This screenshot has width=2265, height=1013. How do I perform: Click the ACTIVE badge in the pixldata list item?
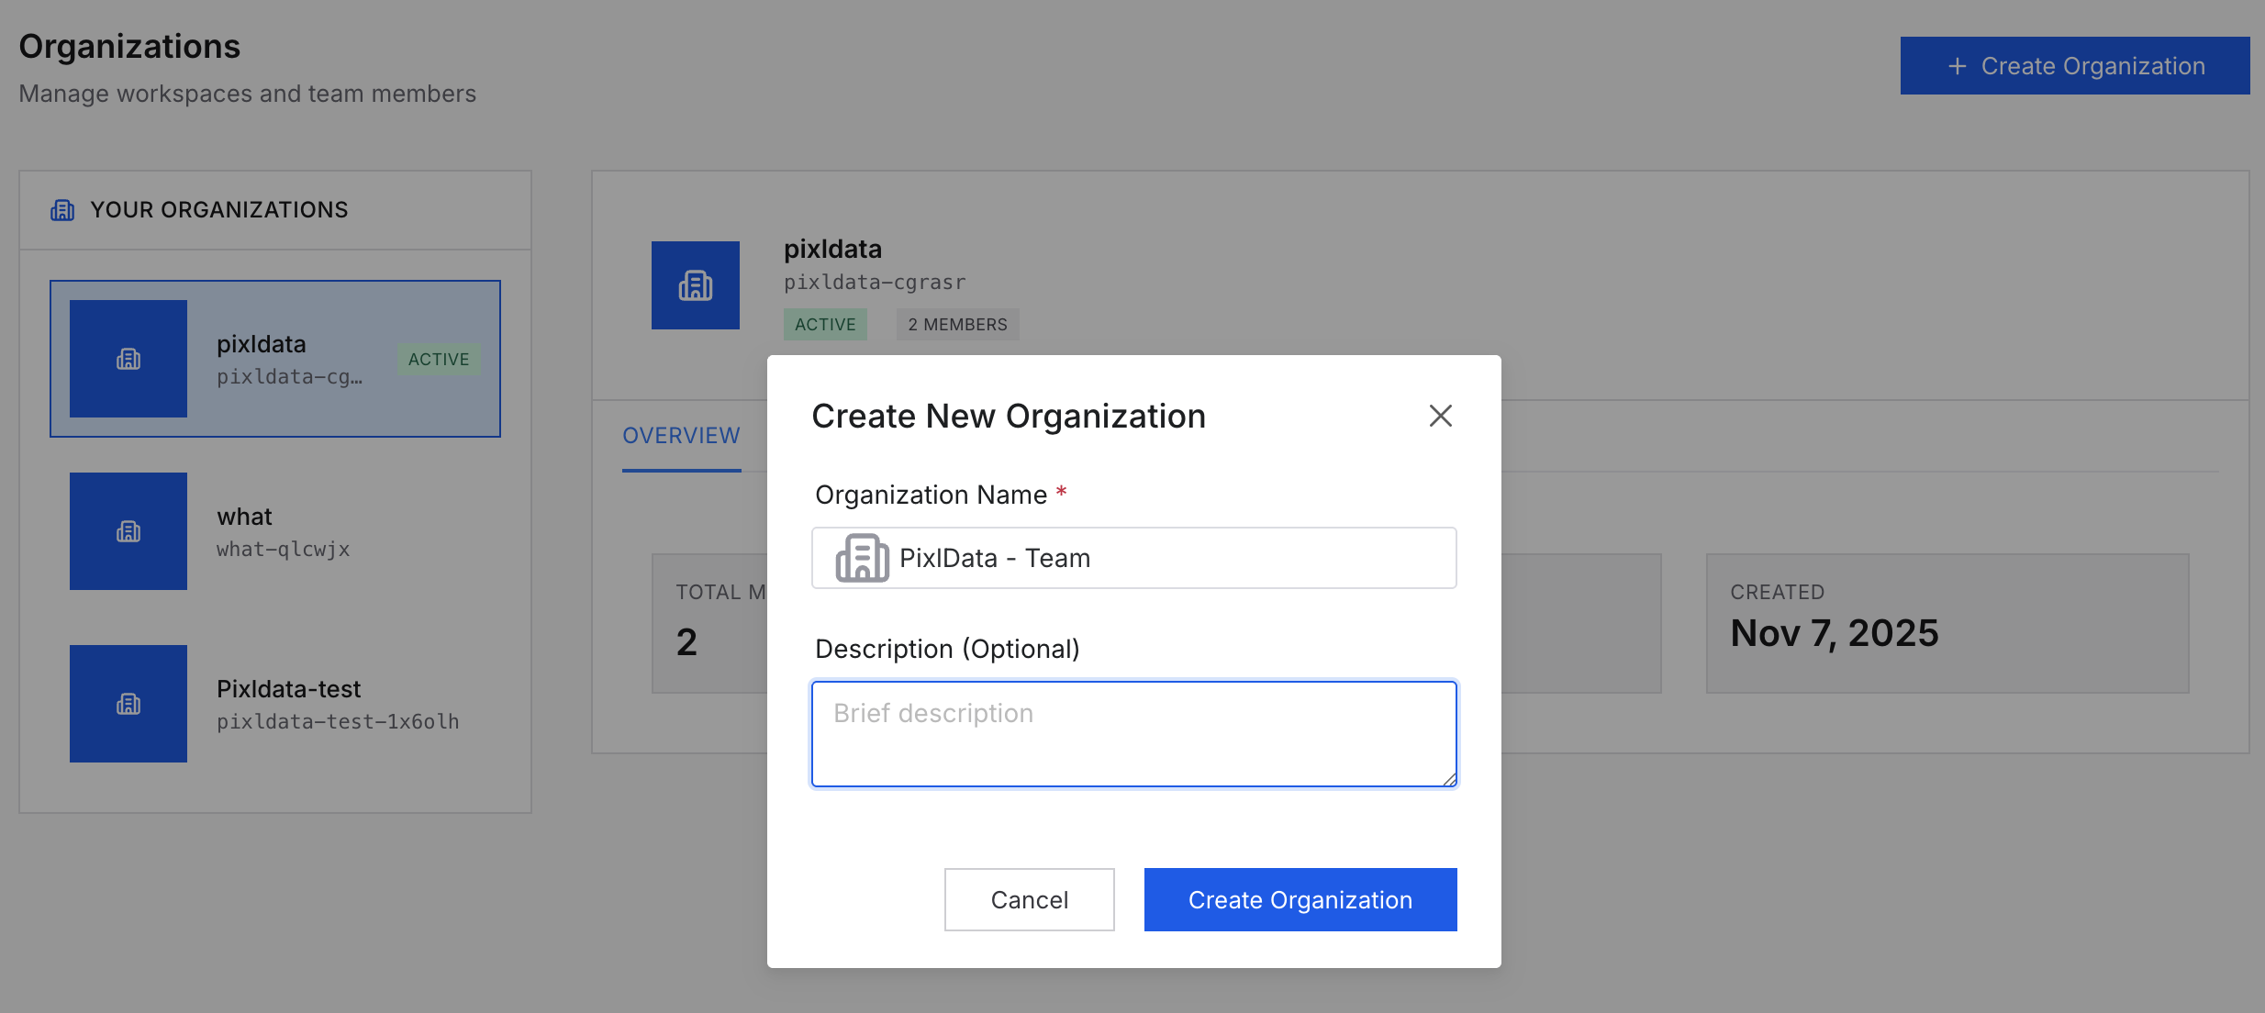click(x=439, y=359)
